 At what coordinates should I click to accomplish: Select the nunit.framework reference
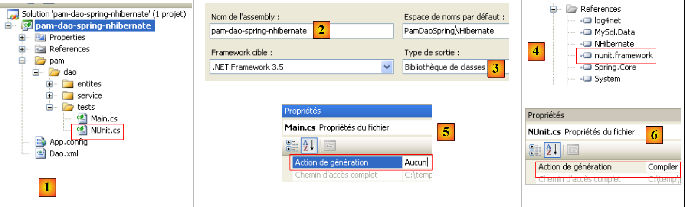tap(623, 55)
